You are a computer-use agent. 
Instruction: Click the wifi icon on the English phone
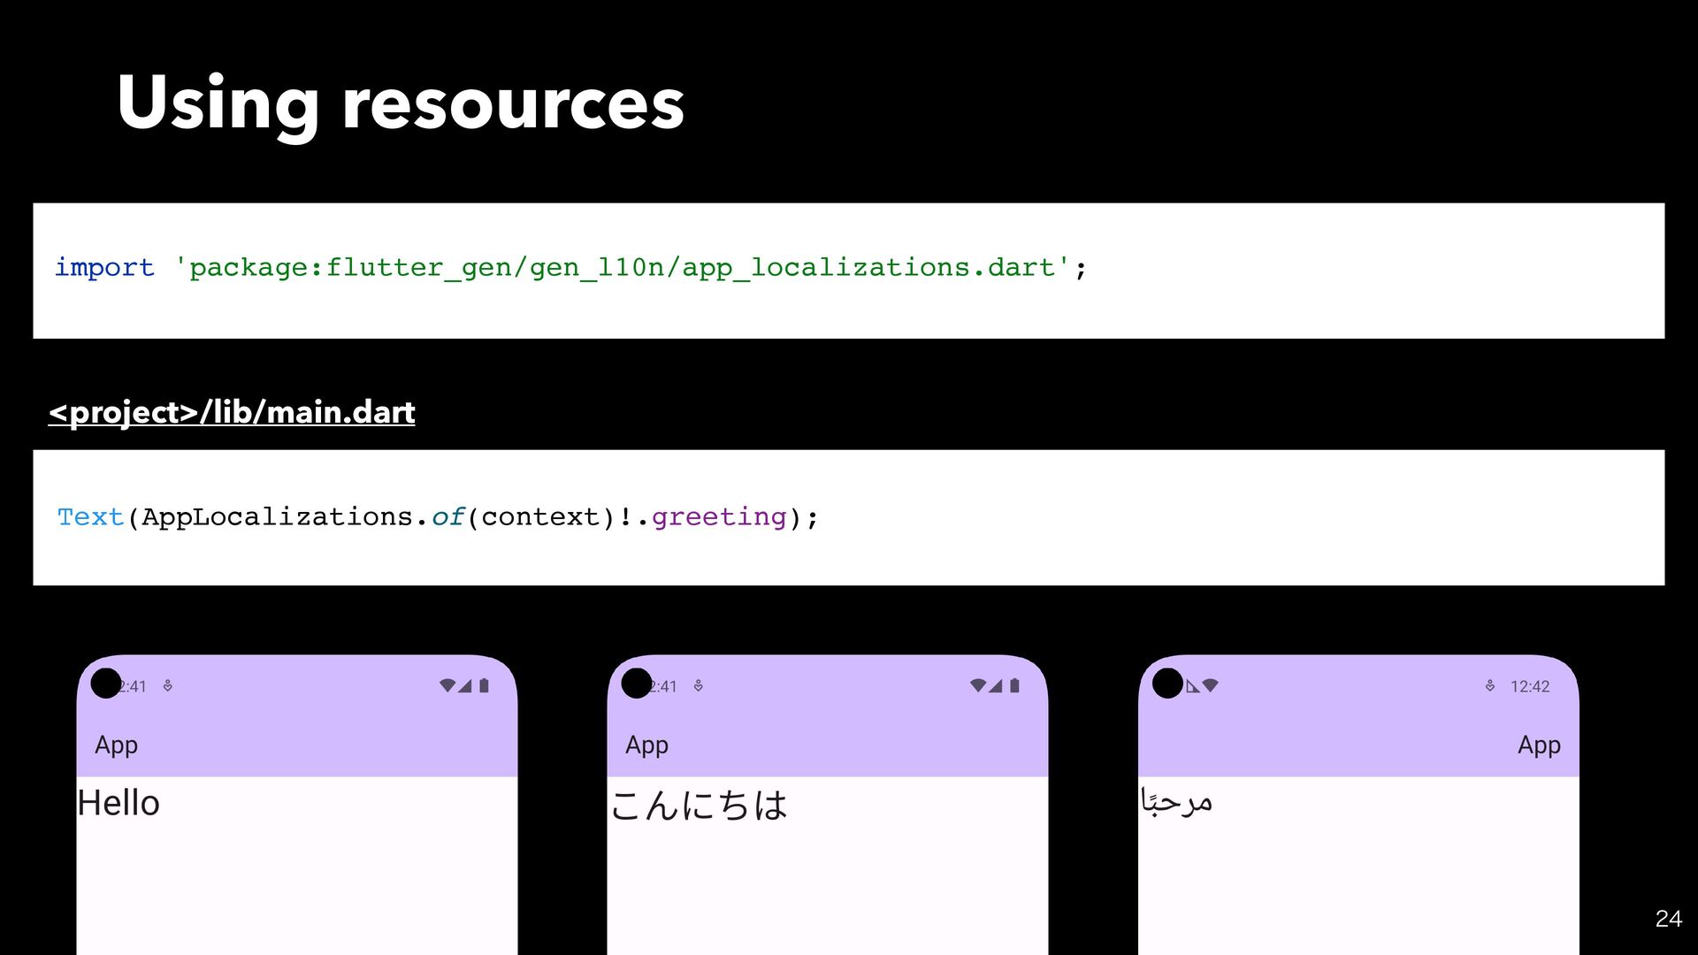tap(447, 685)
